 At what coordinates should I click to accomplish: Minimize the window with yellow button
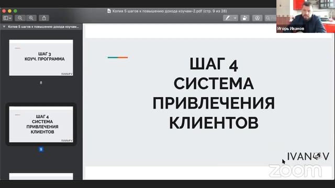(9, 11)
